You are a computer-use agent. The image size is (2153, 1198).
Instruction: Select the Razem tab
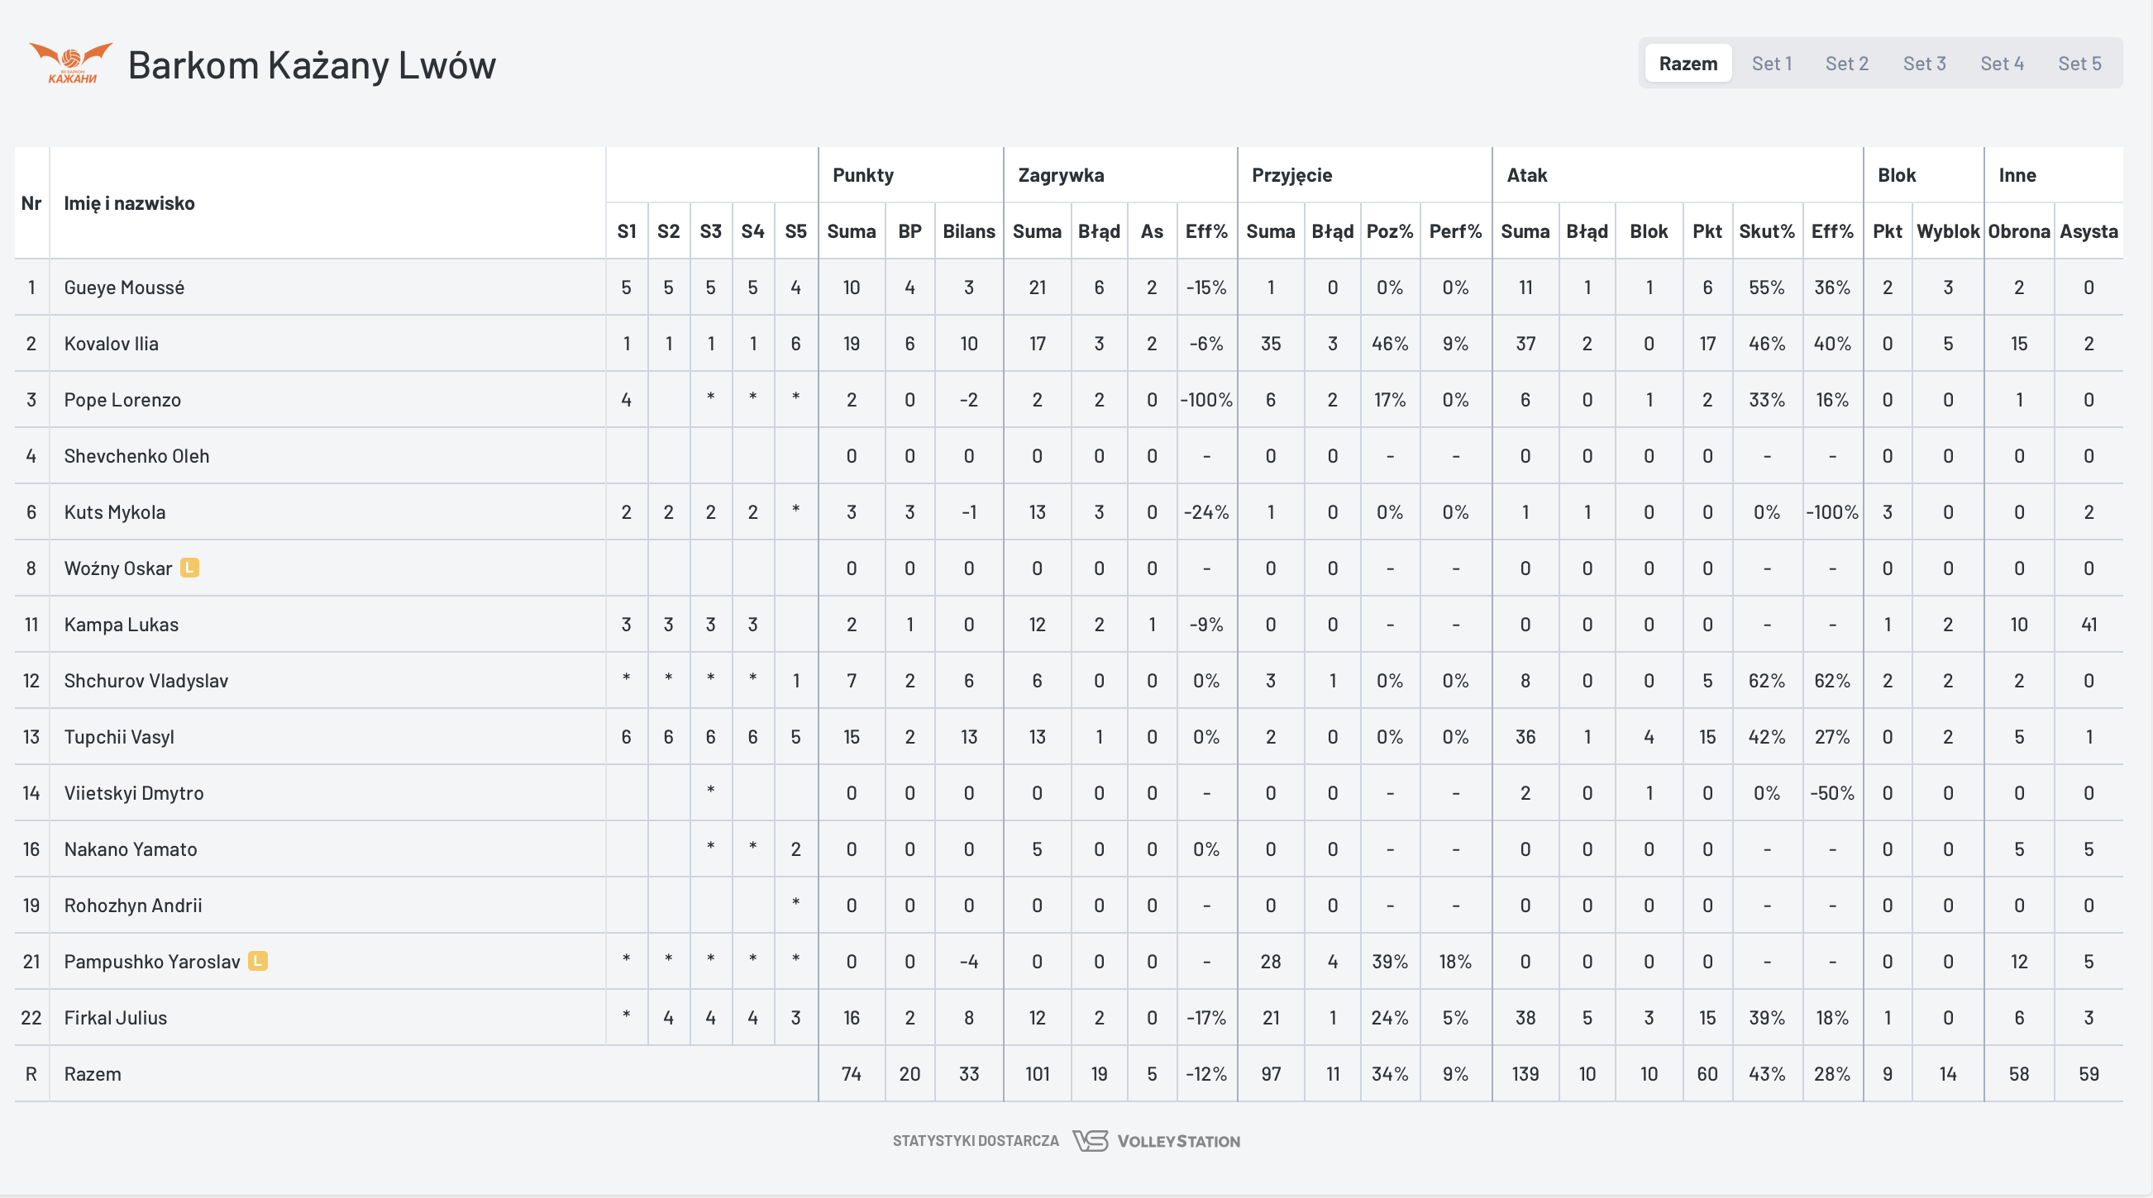click(x=1688, y=64)
